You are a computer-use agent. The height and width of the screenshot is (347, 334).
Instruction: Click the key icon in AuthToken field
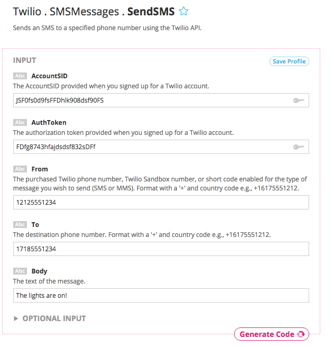299,147
